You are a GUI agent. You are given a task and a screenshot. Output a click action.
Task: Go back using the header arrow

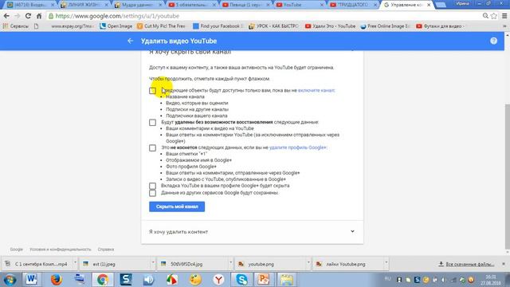tap(131, 41)
